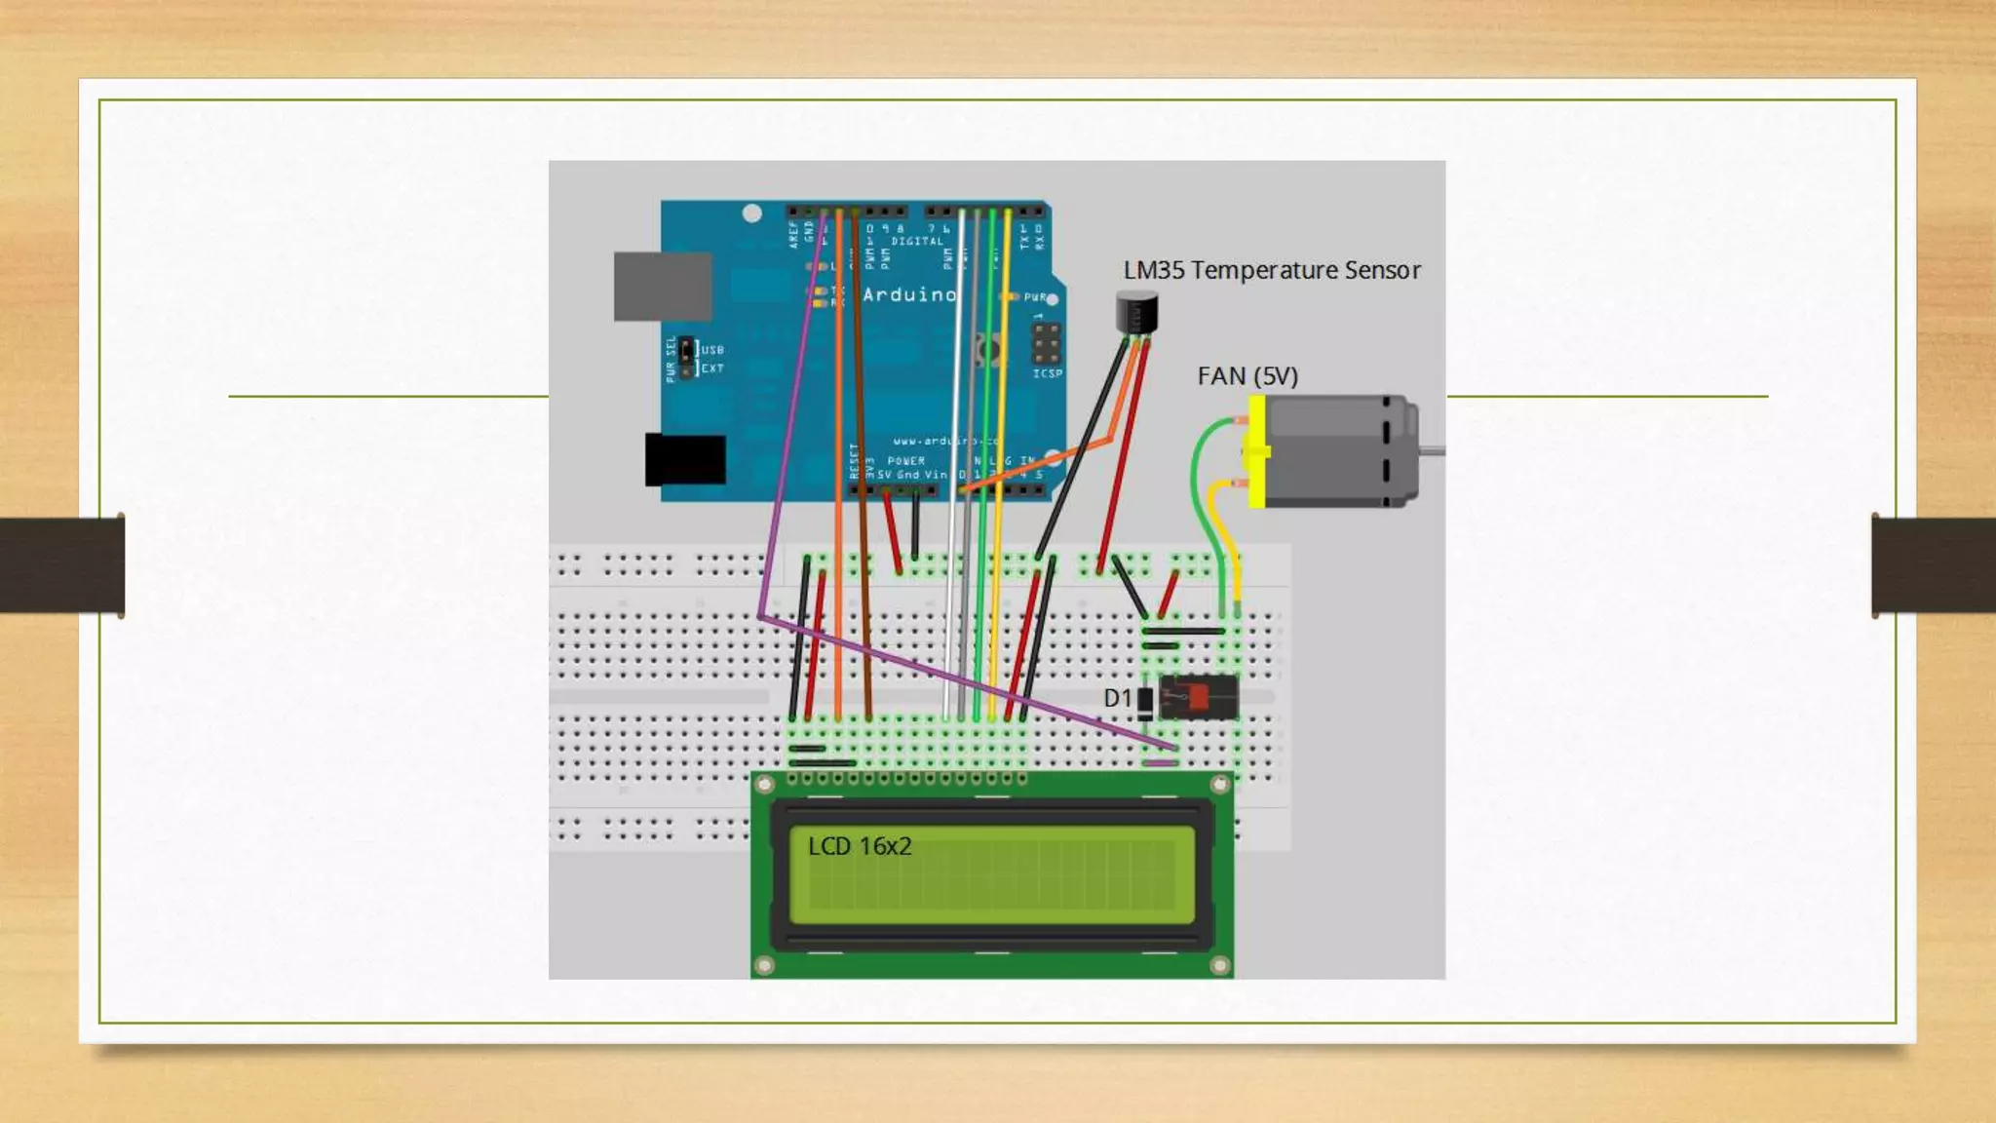Viewport: 1996px width, 1123px height.
Task: Click the 'Arduino' name printed on the board
Action: pyautogui.click(x=909, y=294)
